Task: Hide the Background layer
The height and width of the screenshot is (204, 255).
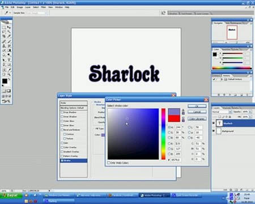Action: [214, 131]
